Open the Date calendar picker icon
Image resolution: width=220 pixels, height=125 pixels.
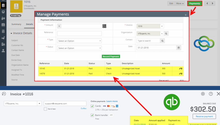[179, 48]
